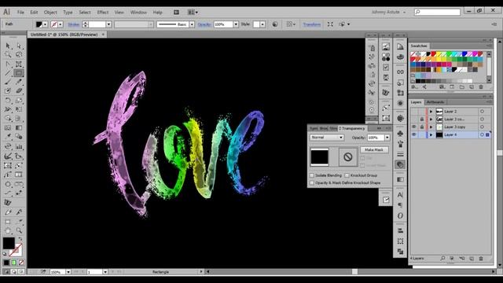Expand Layer 4 disclosure triangle
This screenshot has width=503, height=283.
(431, 134)
